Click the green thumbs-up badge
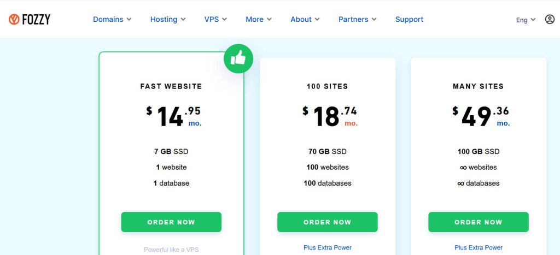This screenshot has width=560, height=255. click(238, 58)
